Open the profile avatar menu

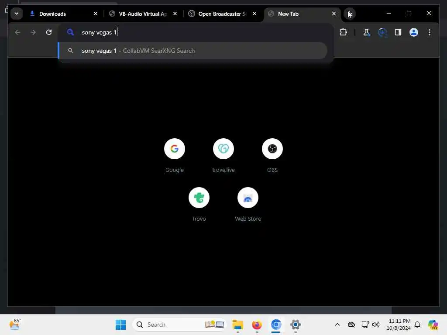point(414,32)
